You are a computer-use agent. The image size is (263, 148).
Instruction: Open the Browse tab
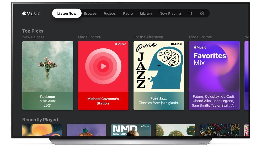pos(90,13)
